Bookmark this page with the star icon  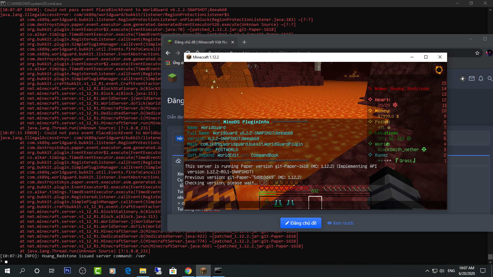click(x=477, y=53)
